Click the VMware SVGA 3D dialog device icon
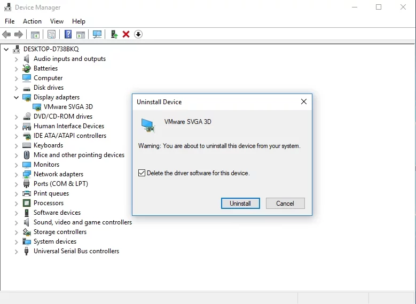 [x=147, y=126]
